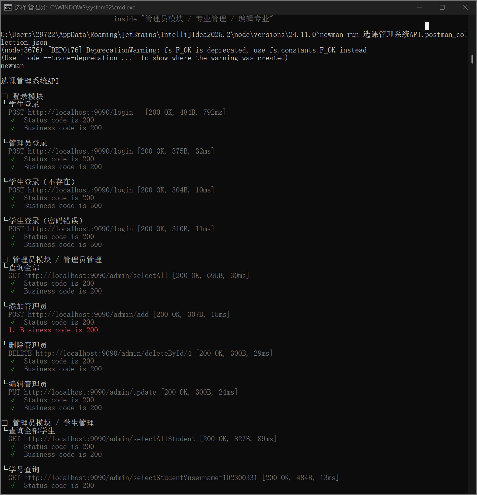Click the vertical scrollbar thumb
477x495 pixels.
click(472, 59)
